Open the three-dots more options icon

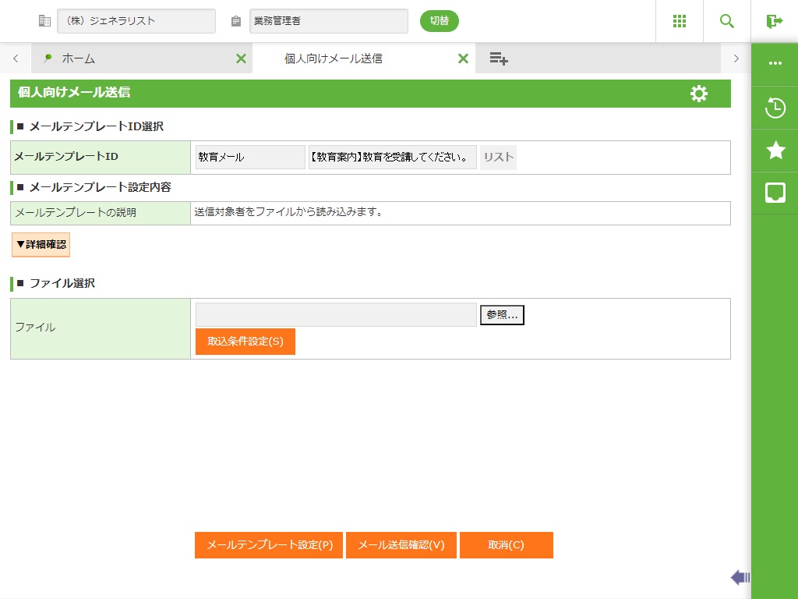click(775, 63)
